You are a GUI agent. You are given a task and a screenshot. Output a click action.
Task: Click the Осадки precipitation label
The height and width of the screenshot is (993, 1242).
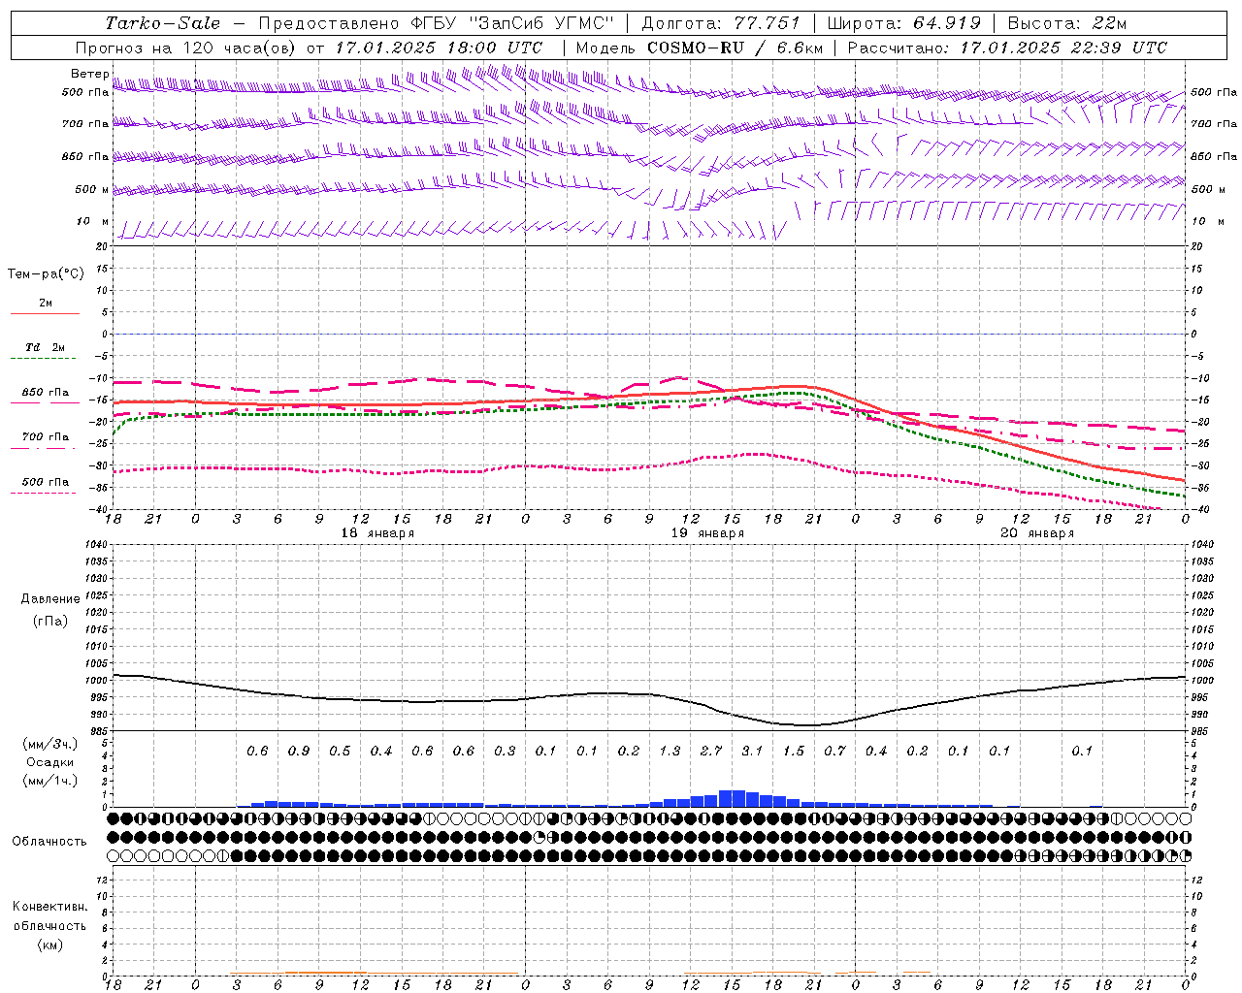(x=50, y=762)
